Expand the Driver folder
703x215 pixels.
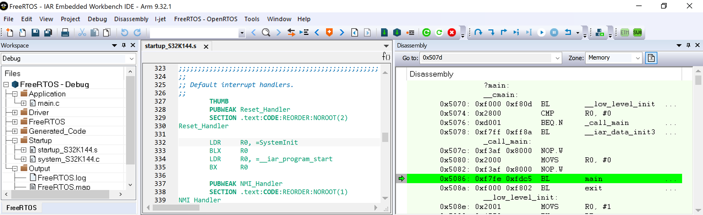[15, 112]
